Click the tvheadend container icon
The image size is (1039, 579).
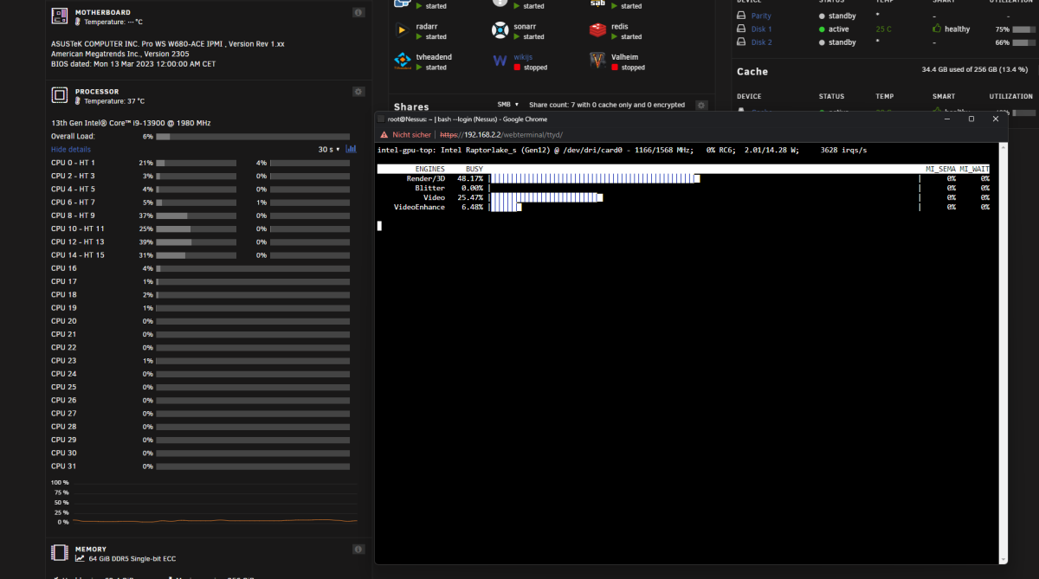pyautogui.click(x=402, y=60)
